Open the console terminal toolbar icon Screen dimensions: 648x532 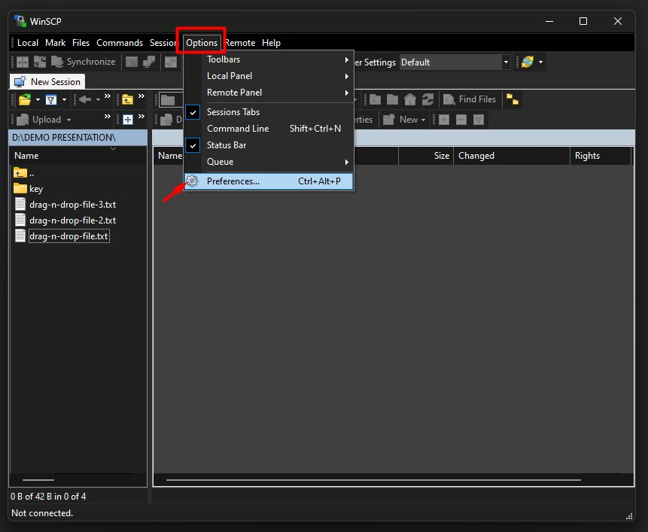[132, 62]
